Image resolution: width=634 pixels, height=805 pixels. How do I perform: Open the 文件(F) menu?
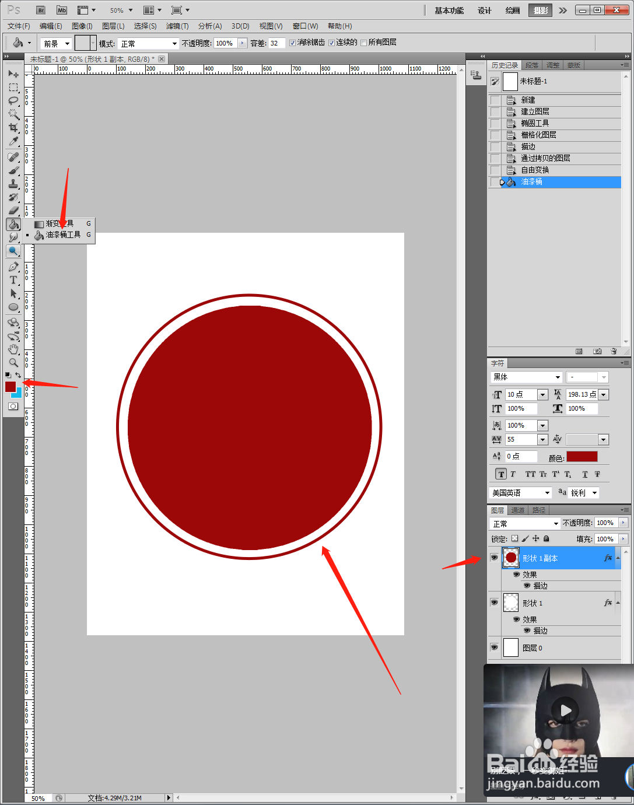pos(19,26)
